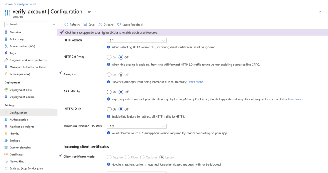Click the Deployment slots icon
The image size is (328, 173).
tap(6, 90)
